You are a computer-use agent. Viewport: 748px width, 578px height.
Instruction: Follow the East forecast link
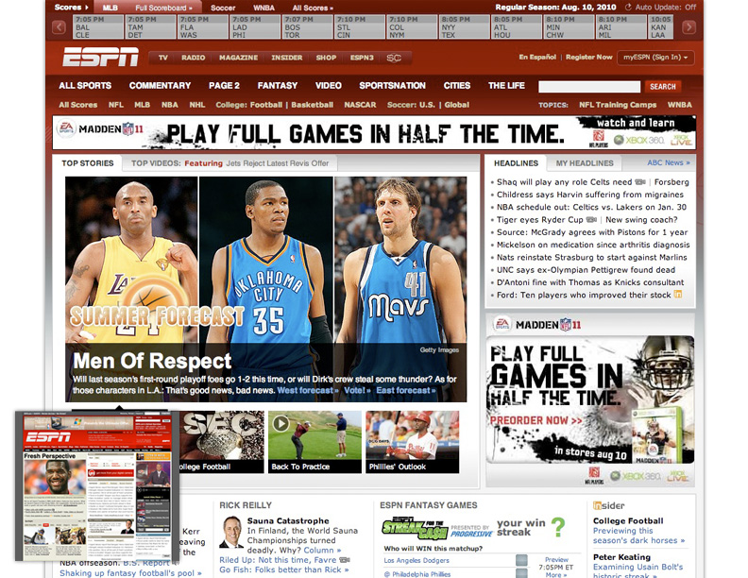click(x=405, y=390)
